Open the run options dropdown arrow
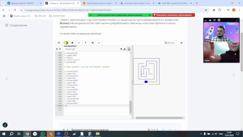243x137 pixels. point(79,43)
